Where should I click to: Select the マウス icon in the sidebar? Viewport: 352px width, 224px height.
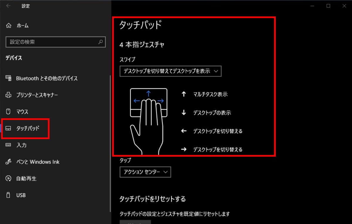pyautogui.click(x=9, y=112)
